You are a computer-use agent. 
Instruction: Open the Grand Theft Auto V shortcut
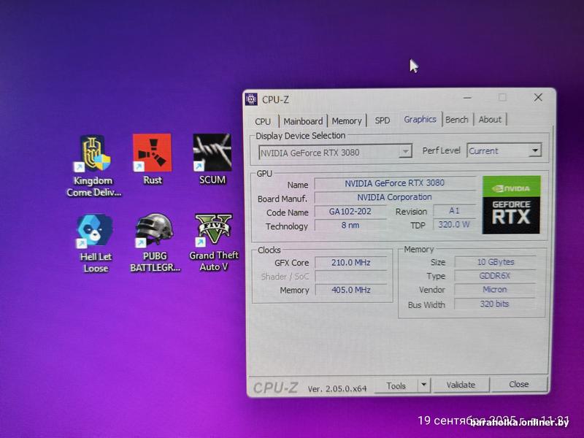point(213,231)
